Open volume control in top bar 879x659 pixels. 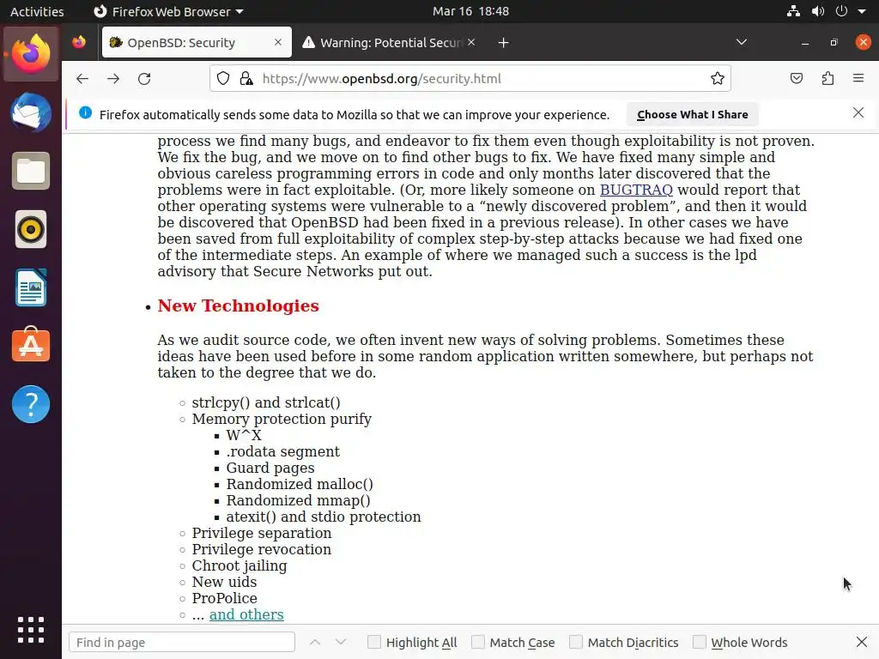point(818,11)
